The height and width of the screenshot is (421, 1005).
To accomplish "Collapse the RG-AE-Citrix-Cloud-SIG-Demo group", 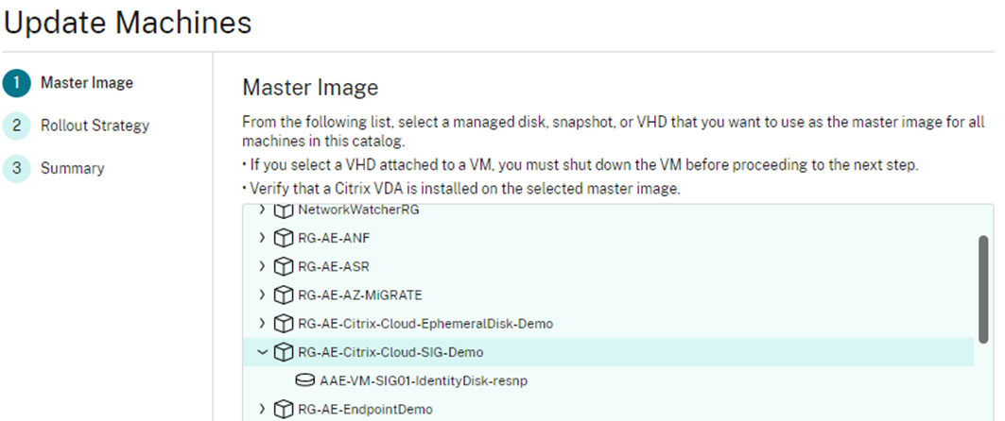I will click(262, 352).
